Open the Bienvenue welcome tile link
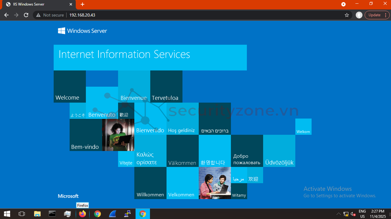This screenshot has height=219, width=391. (x=134, y=97)
